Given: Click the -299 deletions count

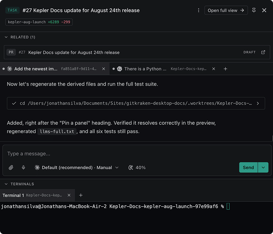Looking at the screenshot, I should 66,22.
